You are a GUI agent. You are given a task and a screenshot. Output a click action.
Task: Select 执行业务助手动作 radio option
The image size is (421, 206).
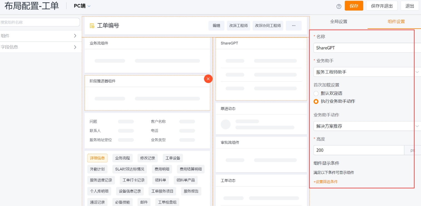click(x=316, y=101)
